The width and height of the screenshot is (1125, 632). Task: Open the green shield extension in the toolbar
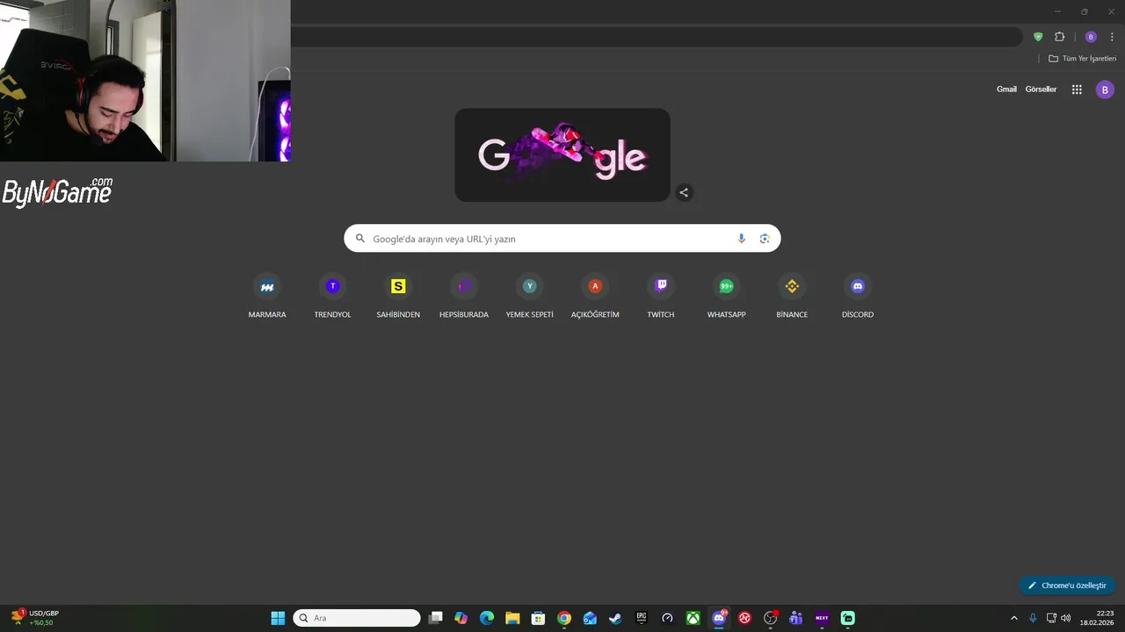(1038, 37)
